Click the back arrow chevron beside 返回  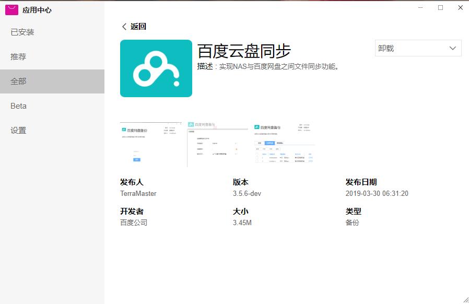tap(124, 26)
